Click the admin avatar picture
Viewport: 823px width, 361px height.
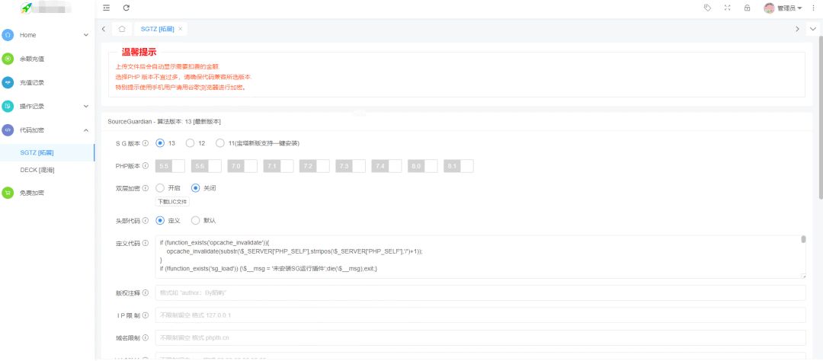769,8
